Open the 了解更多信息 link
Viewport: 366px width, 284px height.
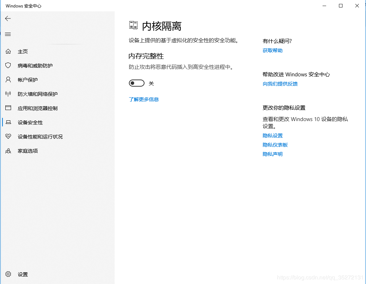point(143,99)
